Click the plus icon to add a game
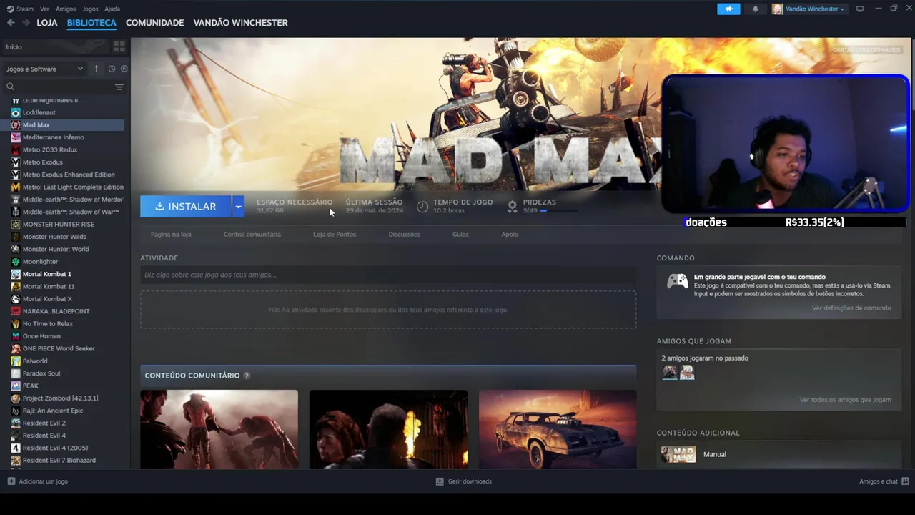 tap(11, 481)
